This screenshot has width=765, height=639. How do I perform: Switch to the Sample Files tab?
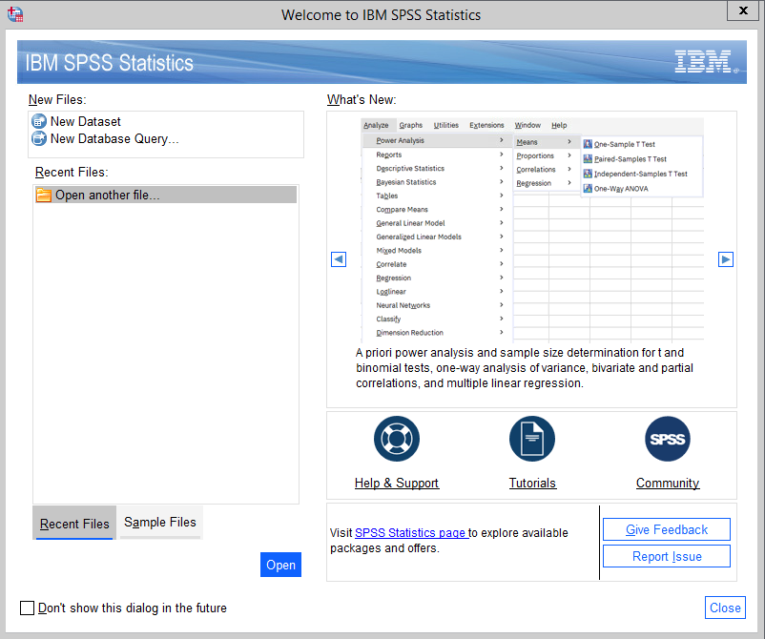point(160,523)
